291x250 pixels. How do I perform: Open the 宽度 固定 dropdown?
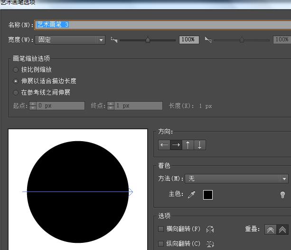pos(70,40)
